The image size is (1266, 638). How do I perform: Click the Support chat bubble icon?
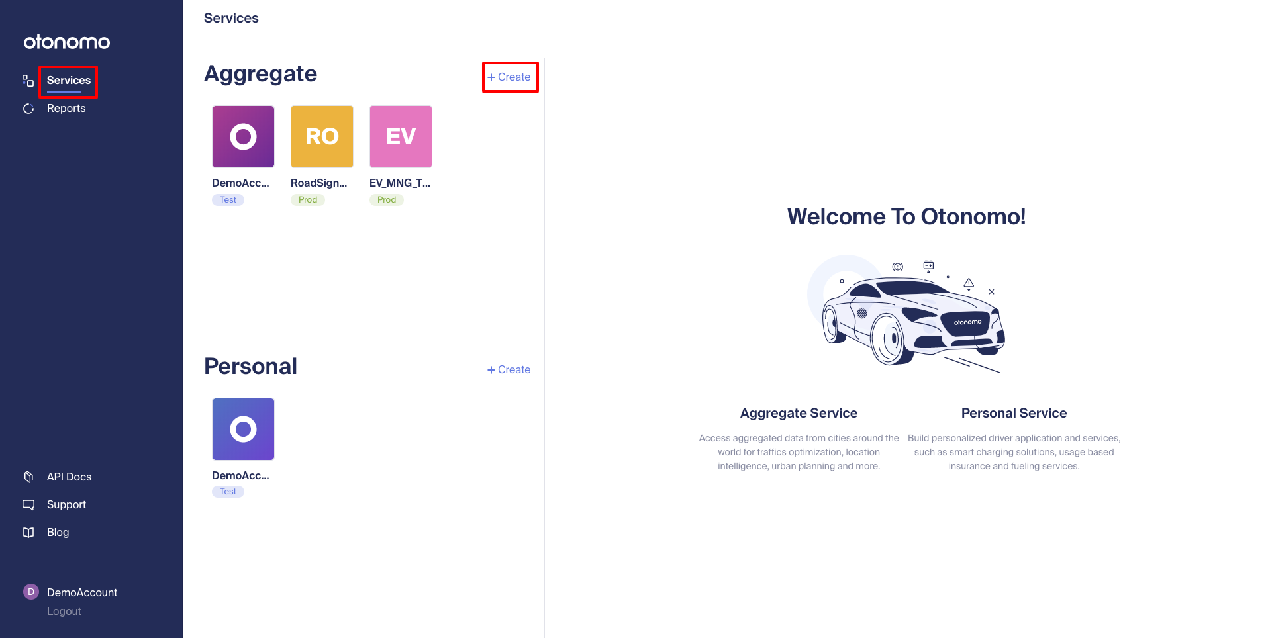click(x=28, y=505)
